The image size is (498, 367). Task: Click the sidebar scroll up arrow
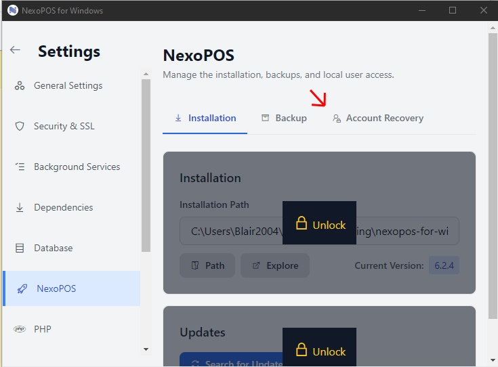point(146,74)
